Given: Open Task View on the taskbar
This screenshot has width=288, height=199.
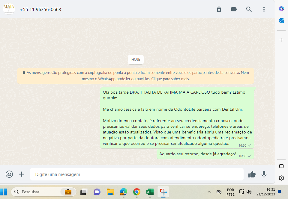Looking at the screenshot, I should click(84, 192).
